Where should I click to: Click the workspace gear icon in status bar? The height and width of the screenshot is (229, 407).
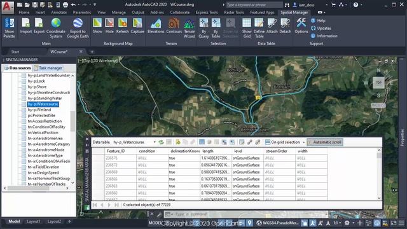tap(347, 223)
